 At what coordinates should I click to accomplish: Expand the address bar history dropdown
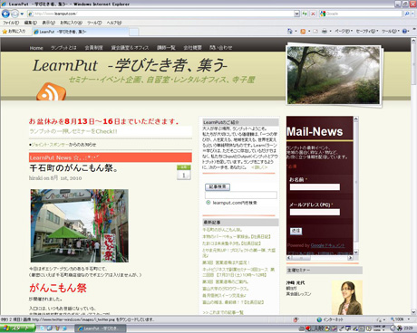[x=296, y=14]
